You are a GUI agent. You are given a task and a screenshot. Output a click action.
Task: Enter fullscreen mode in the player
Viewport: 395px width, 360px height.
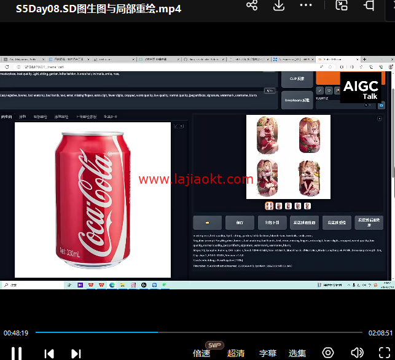coord(385,353)
